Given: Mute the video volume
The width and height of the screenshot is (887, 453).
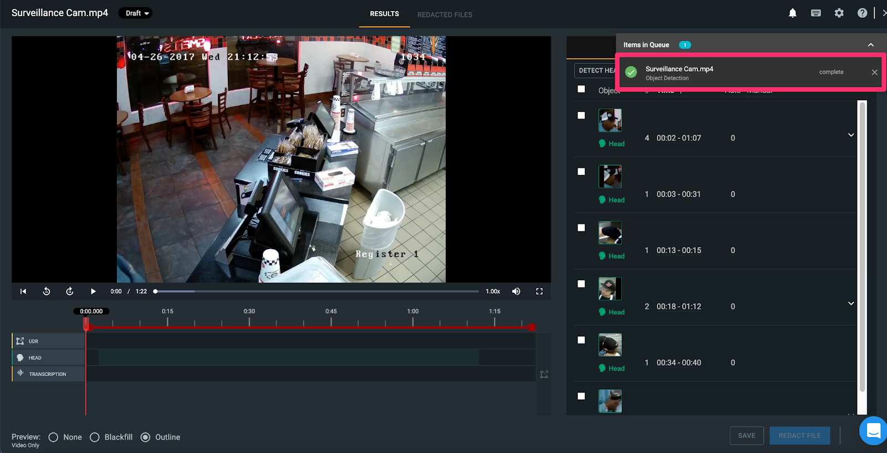Looking at the screenshot, I should tap(516, 291).
